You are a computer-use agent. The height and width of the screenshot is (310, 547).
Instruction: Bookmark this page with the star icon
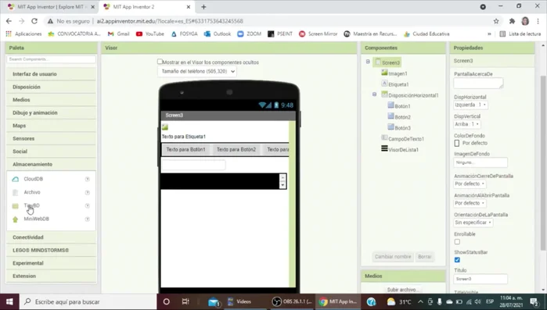pyautogui.click(x=496, y=21)
